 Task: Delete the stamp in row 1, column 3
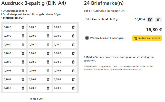pyautogui.click(x=73, y=27)
